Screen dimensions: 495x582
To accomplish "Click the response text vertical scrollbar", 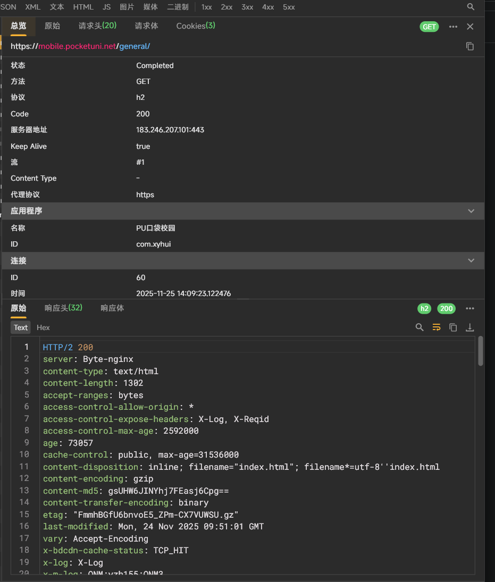I will point(481,351).
